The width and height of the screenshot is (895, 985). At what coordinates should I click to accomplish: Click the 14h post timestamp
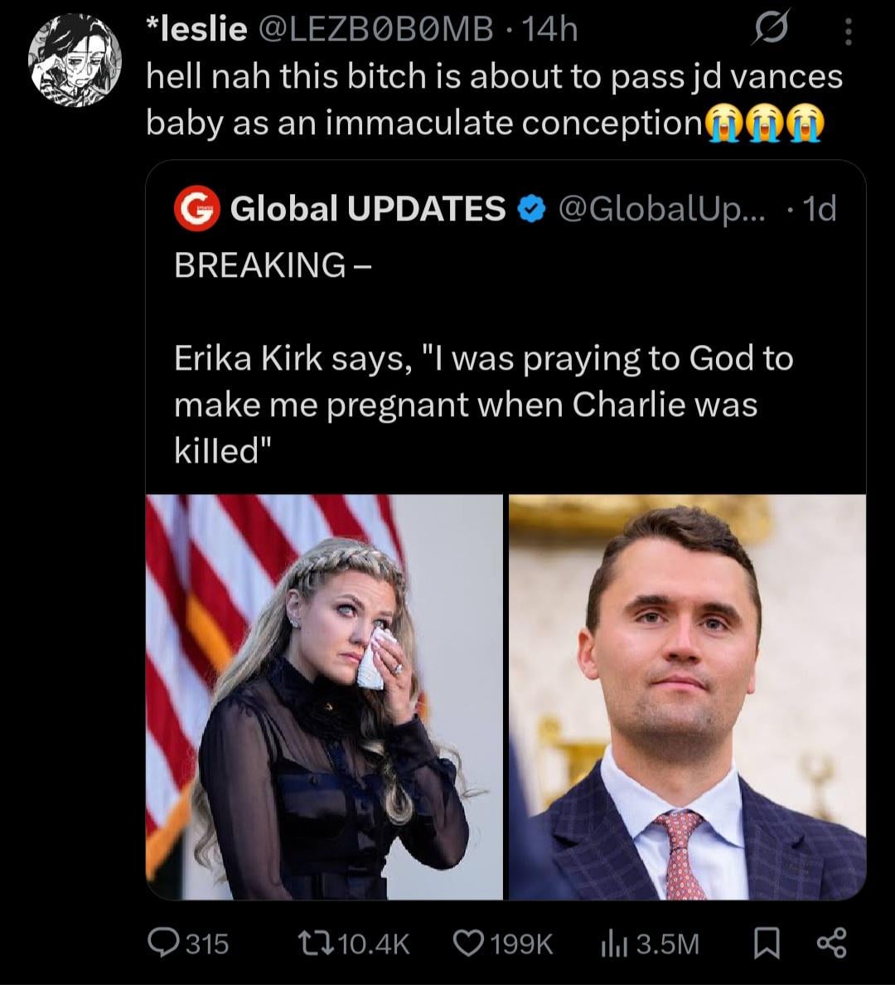coord(551,31)
